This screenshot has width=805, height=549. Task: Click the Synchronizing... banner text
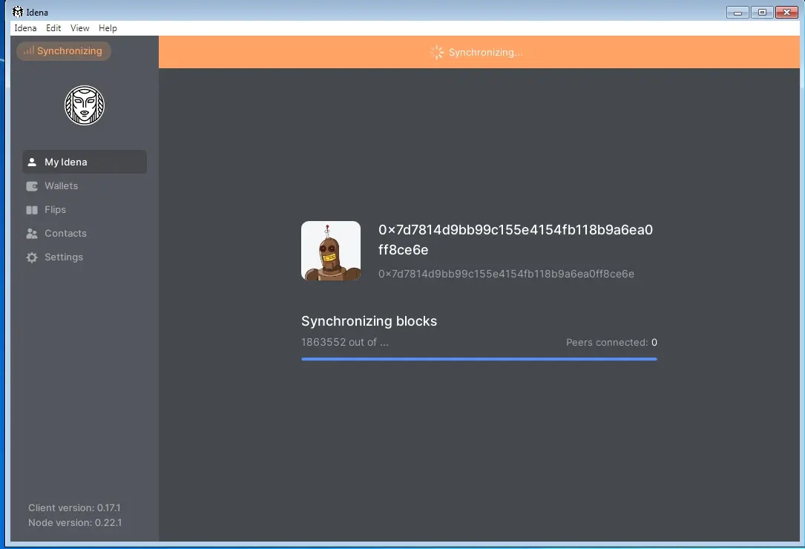coord(486,53)
